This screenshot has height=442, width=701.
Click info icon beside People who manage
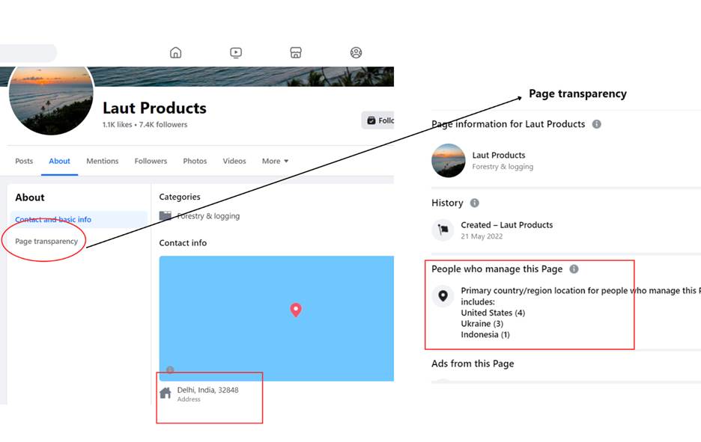click(574, 269)
